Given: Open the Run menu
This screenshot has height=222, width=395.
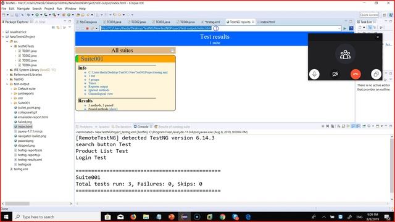Looking at the screenshot, I should [x=59, y=9].
